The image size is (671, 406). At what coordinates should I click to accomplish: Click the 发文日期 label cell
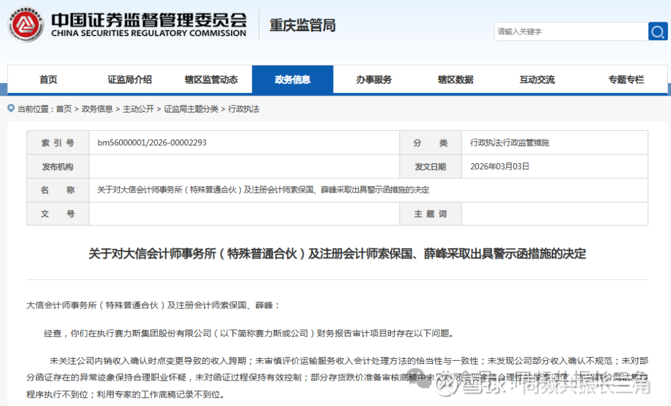coord(431,166)
